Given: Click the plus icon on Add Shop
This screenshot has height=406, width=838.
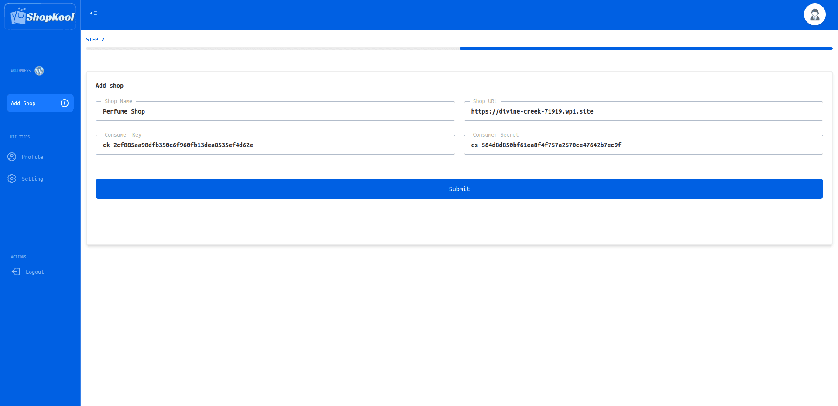Looking at the screenshot, I should [x=65, y=103].
